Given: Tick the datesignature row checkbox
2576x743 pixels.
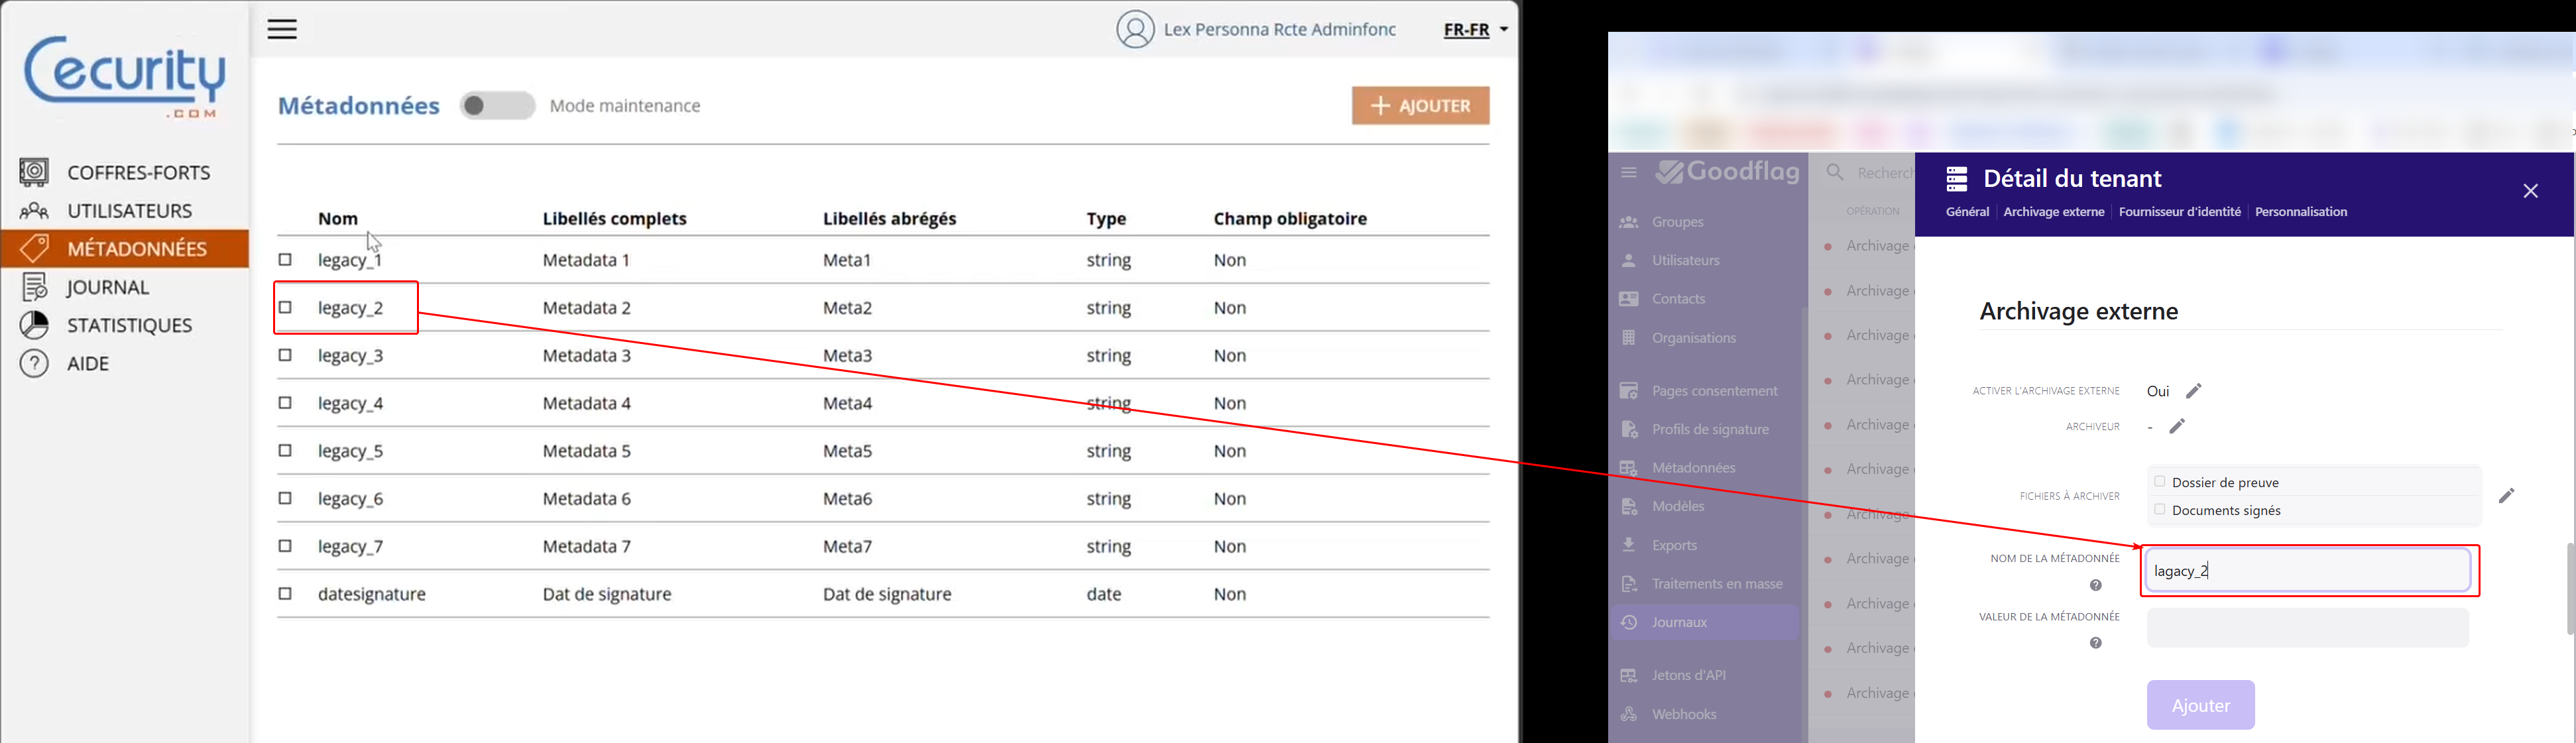Looking at the screenshot, I should tap(285, 594).
